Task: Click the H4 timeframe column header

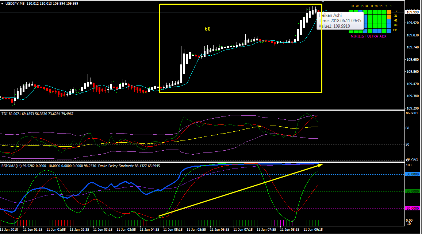Action: pos(366,6)
